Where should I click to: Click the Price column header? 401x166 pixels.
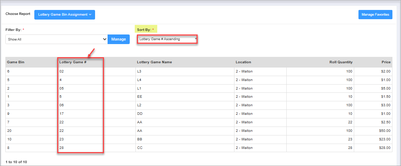coord(386,62)
